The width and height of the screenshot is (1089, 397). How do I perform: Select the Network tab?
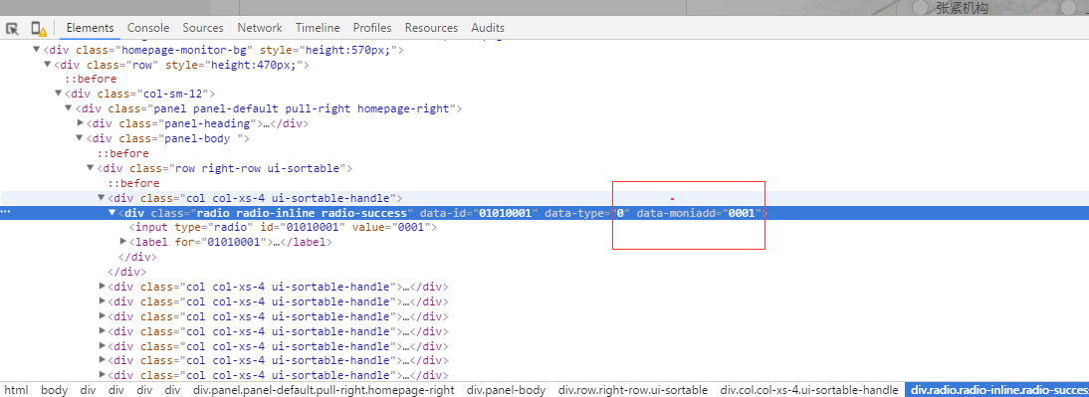[260, 28]
